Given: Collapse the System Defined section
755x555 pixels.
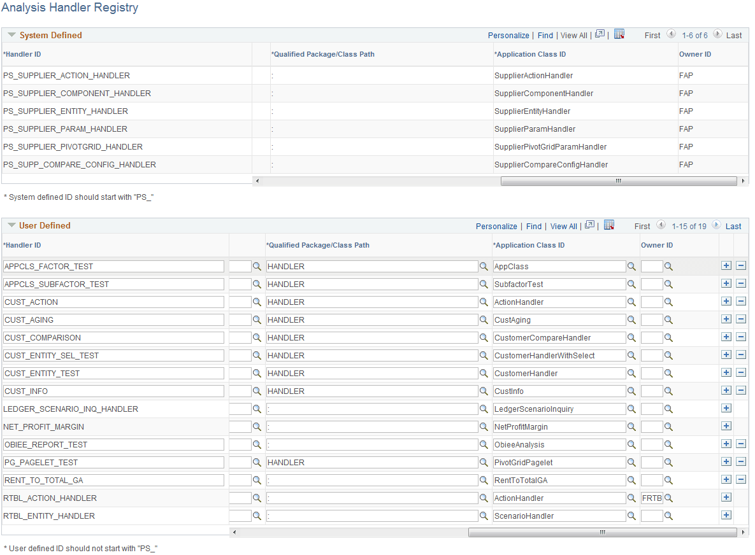Looking at the screenshot, I should [11, 35].
